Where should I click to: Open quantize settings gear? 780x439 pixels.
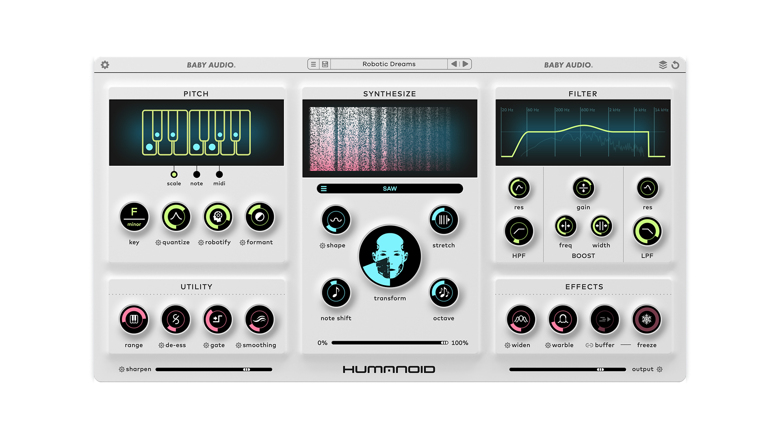point(158,243)
